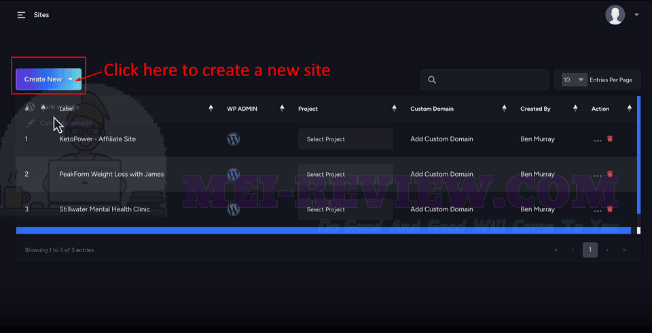
Task: Click the Create New button
Action: coord(43,79)
